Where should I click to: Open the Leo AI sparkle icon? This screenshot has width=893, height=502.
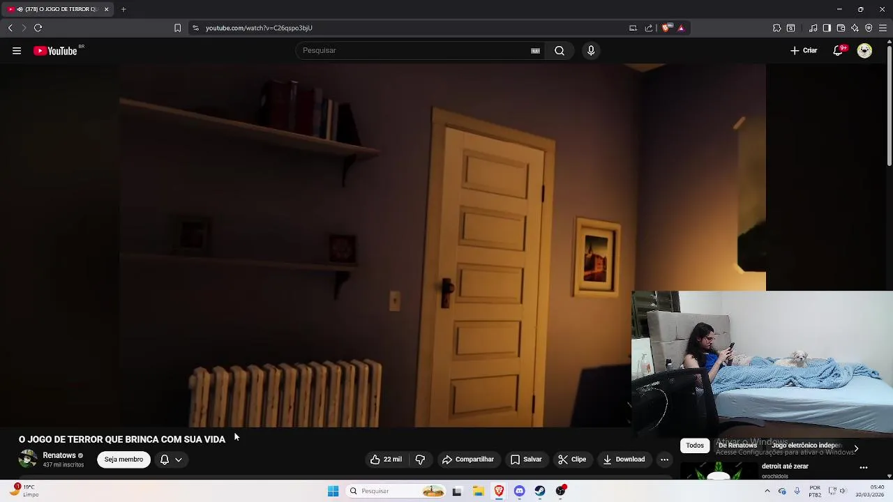coord(855,28)
